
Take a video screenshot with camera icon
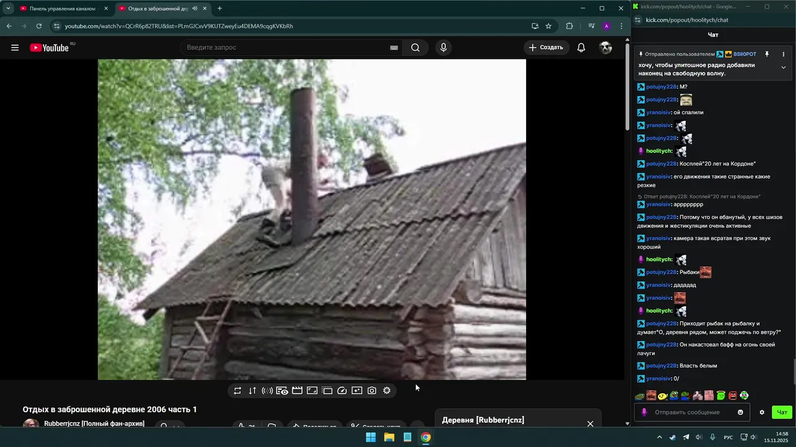coord(372,391)
